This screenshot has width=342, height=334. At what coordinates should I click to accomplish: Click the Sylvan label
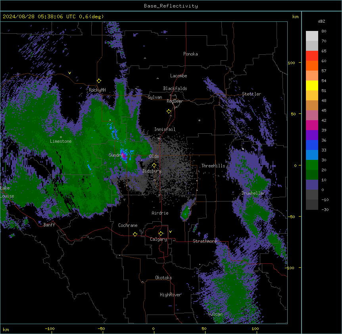click(155, 97)
